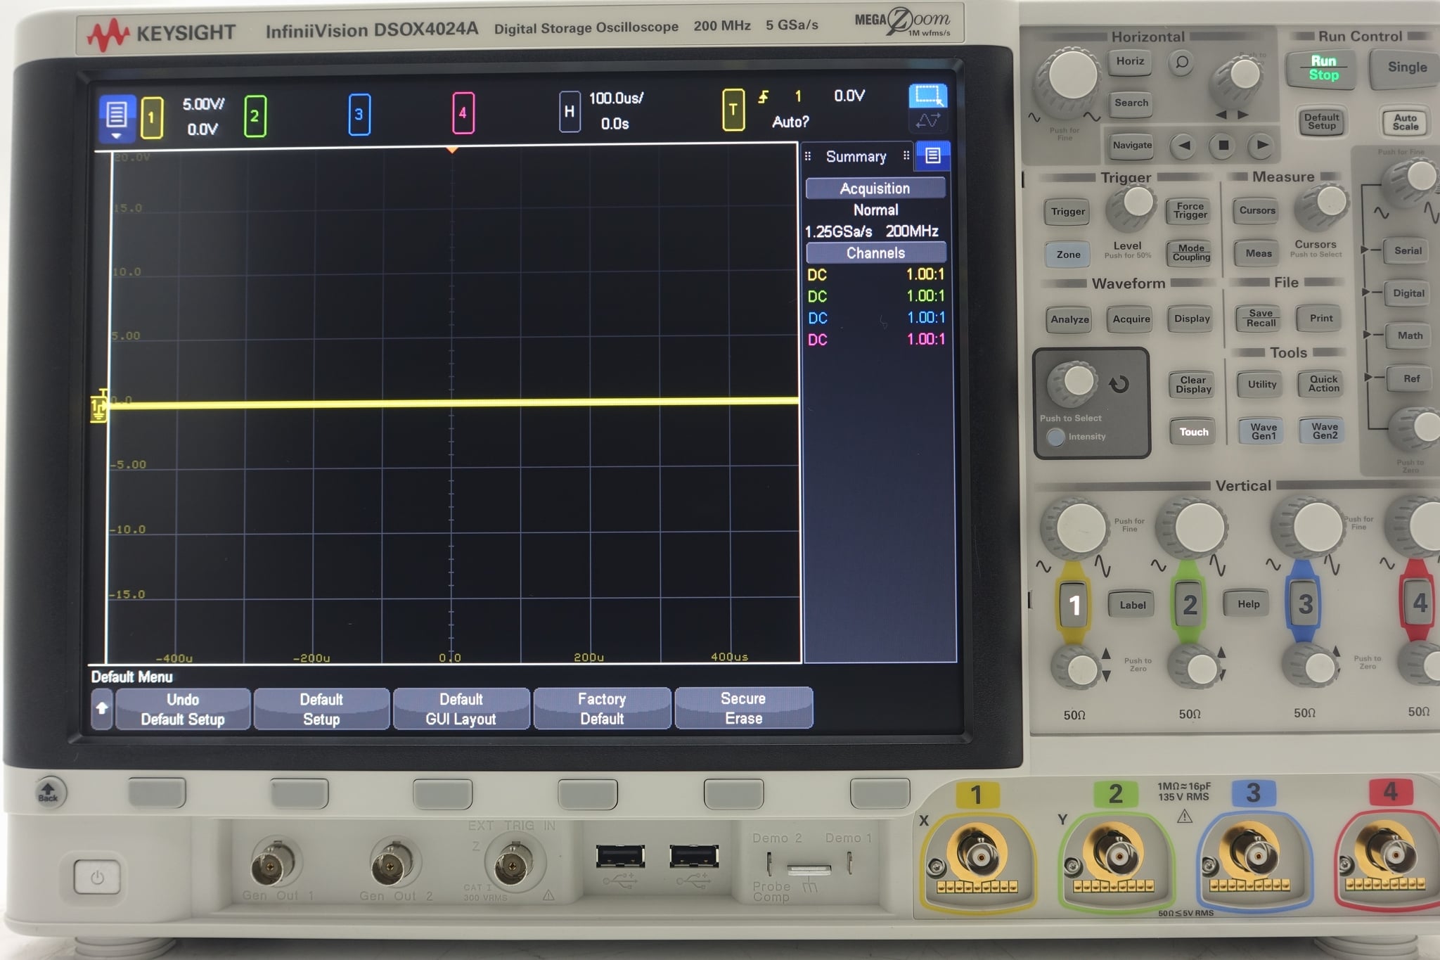
Task: Push the Meas key
Action: coord(1258,253)
